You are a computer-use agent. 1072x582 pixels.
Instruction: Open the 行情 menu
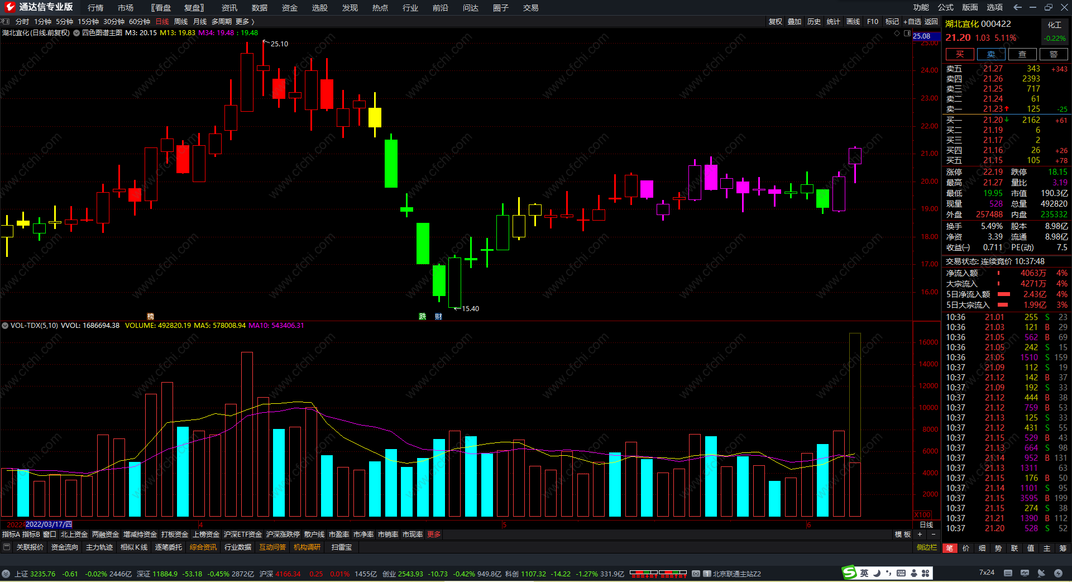(x=95, y=8)
